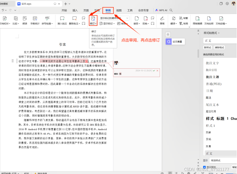
Task: Open the new tab dropdown arrow beside plus
Action: coord(70,4)
